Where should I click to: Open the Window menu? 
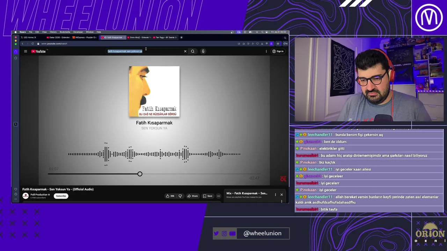click(x=90, y=32)
